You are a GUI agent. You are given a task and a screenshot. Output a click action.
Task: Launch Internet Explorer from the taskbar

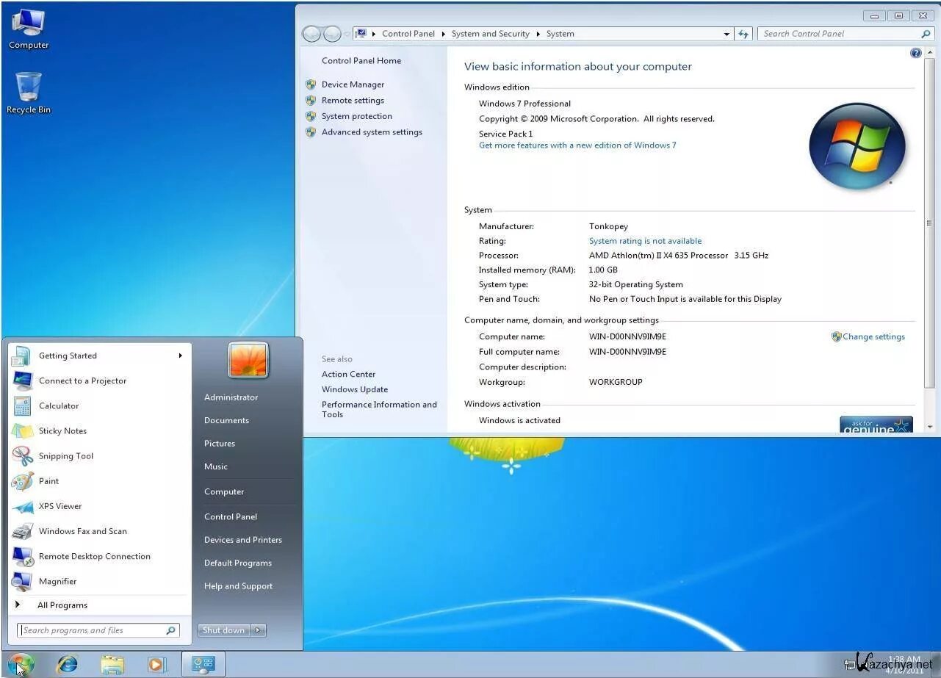68,664
